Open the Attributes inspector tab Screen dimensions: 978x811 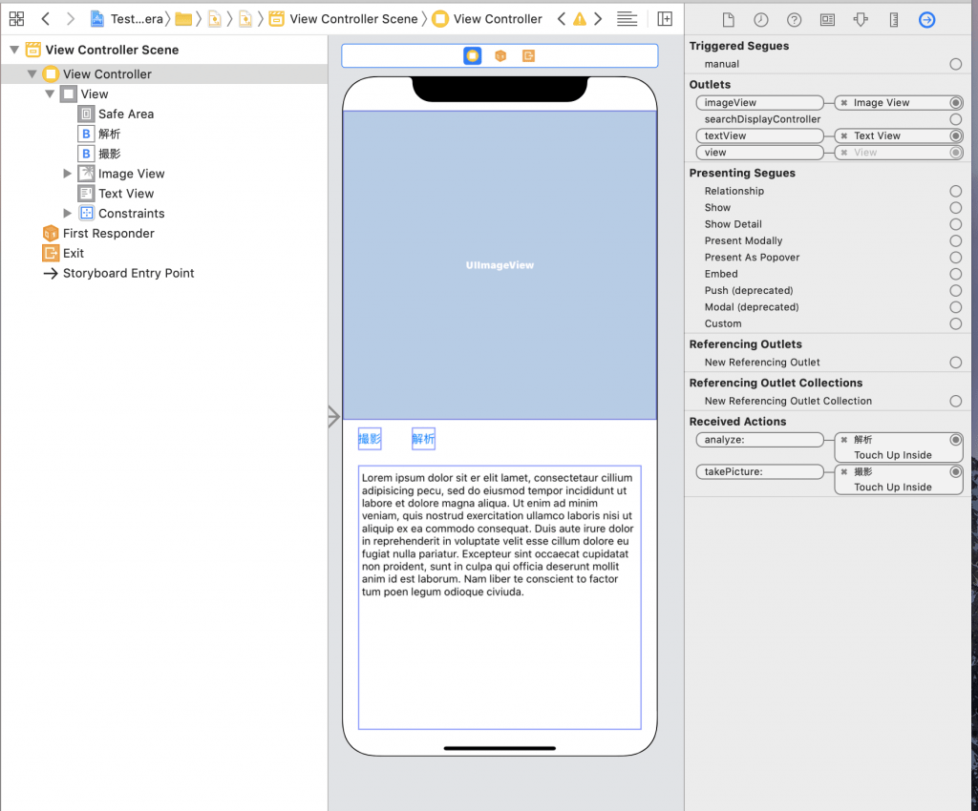(x=861, y=20)
